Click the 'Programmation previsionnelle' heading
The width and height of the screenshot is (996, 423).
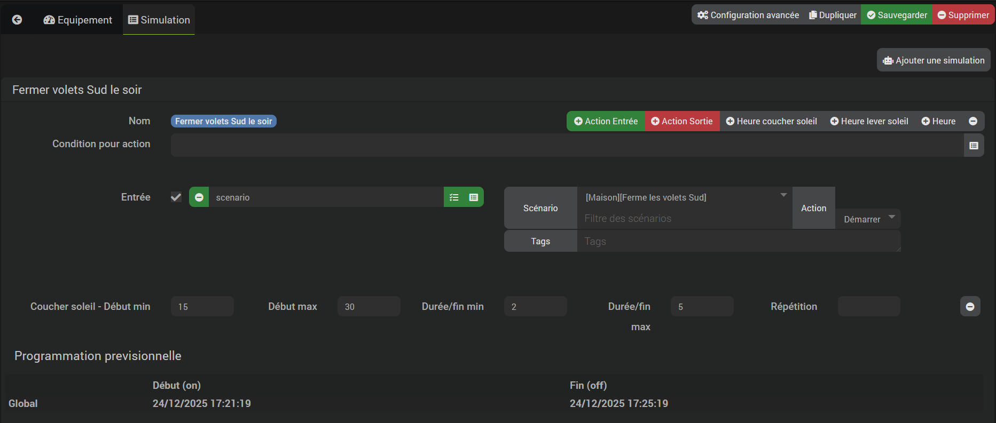[x=98, y=356]
